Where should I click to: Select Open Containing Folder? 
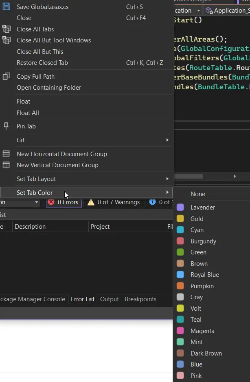(49, 88)
